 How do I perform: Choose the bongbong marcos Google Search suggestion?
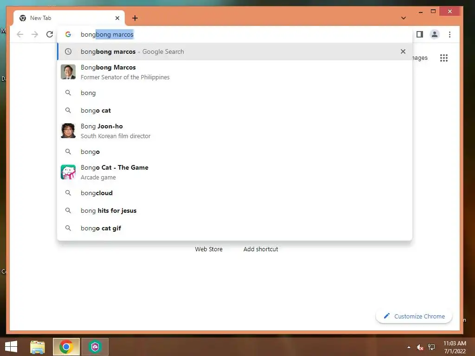pyautogui.click(x=235, y=51)
